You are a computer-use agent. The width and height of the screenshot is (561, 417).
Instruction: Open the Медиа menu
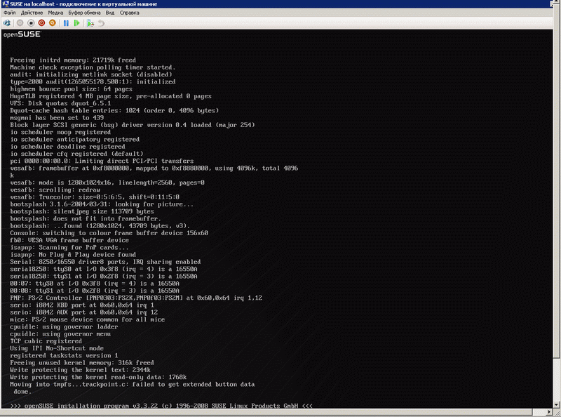tap(55, 13)
